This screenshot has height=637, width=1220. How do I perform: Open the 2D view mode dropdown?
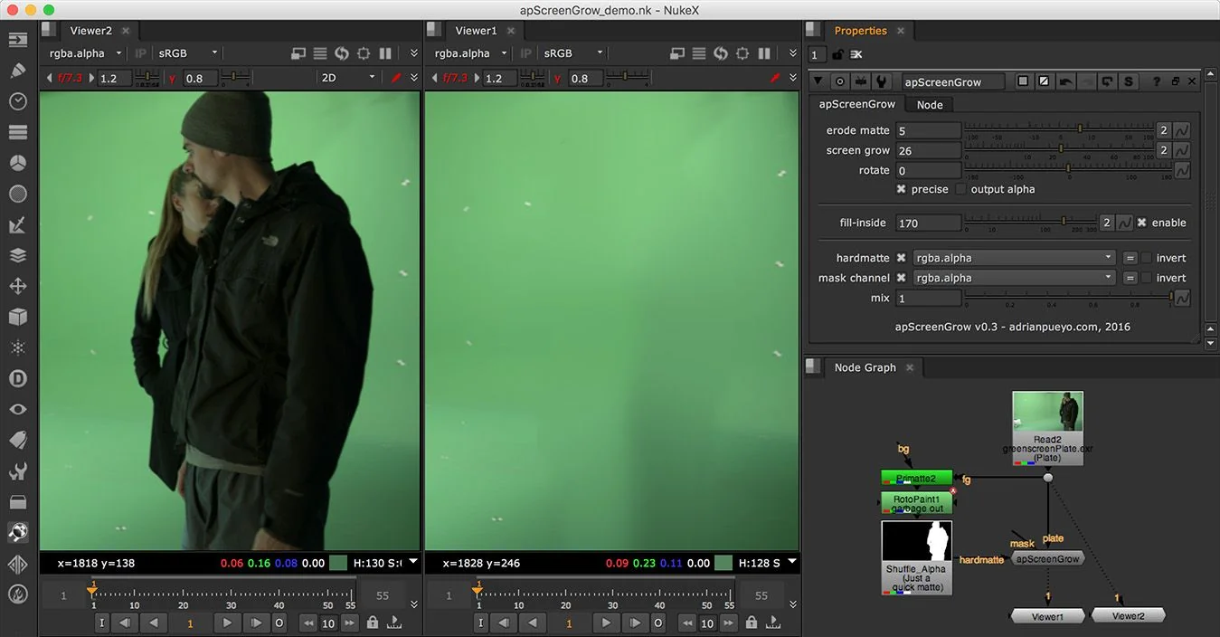pos(347,78)
